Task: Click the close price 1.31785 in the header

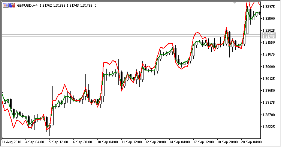Action: tap(86, 6)
